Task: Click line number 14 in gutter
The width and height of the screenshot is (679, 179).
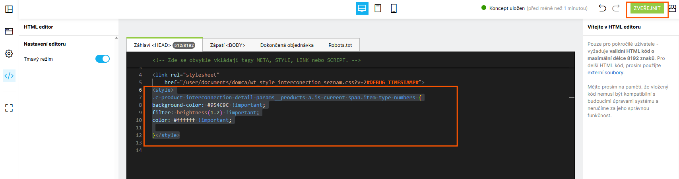Action: coord(139,150)
